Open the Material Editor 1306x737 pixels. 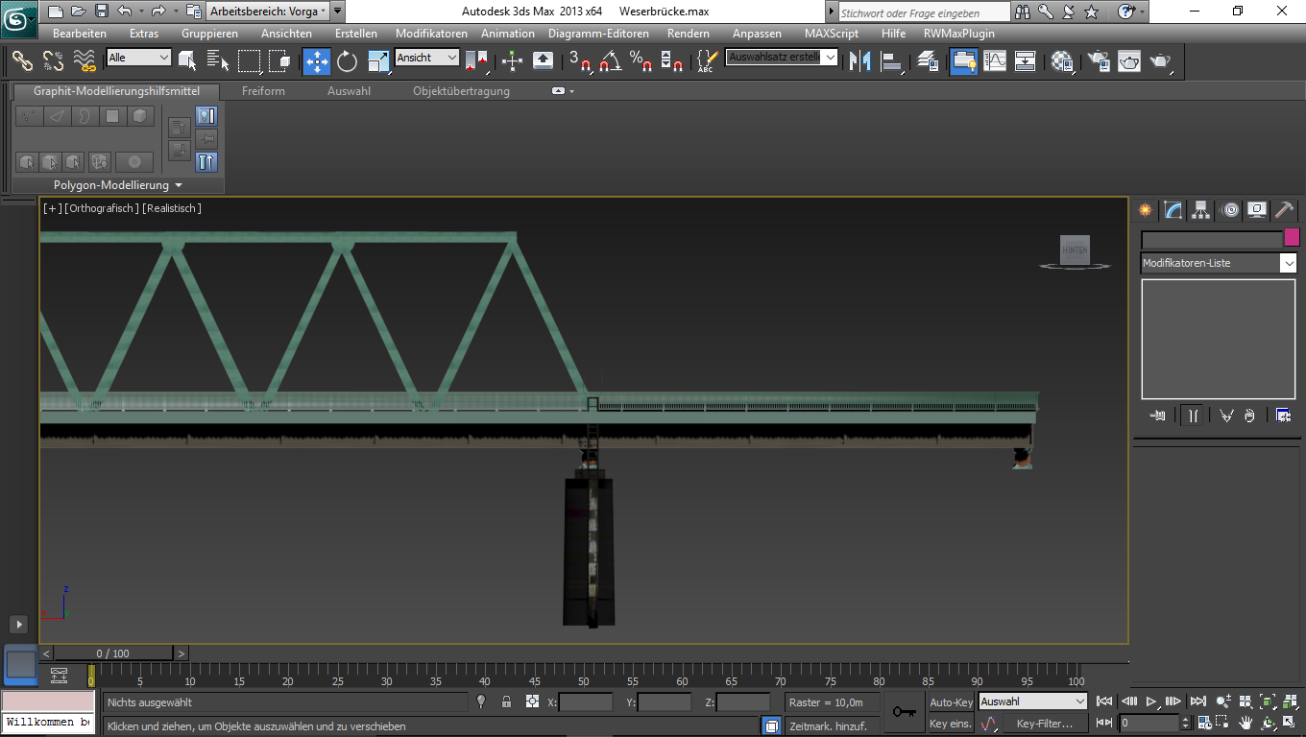tap(1061, 61)
